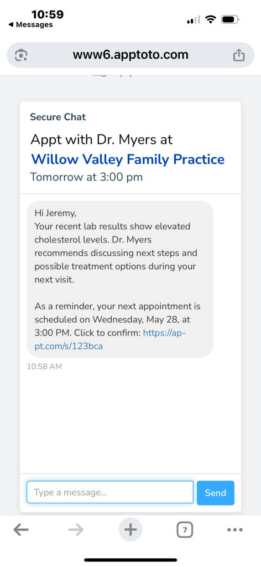Open the Willow Valley Family Practice link
The width and height of the screenshot is (261, 567).
[128, 159]
